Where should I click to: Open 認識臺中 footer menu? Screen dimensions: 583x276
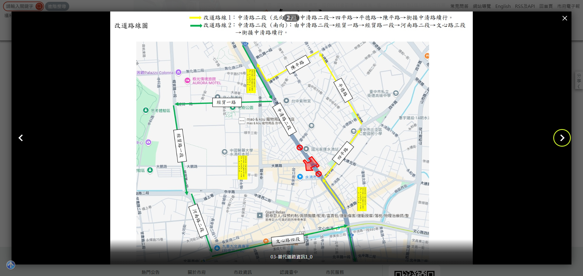click(289, 272)
